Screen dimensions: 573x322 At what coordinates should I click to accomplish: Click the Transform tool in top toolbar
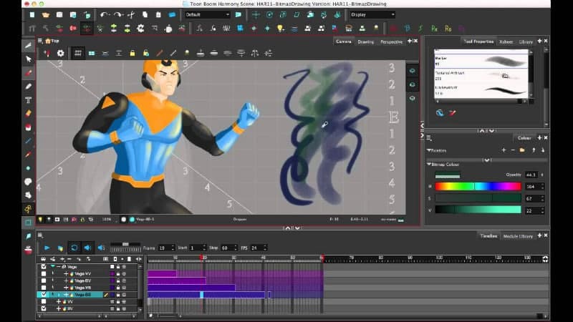click(256, 14)
